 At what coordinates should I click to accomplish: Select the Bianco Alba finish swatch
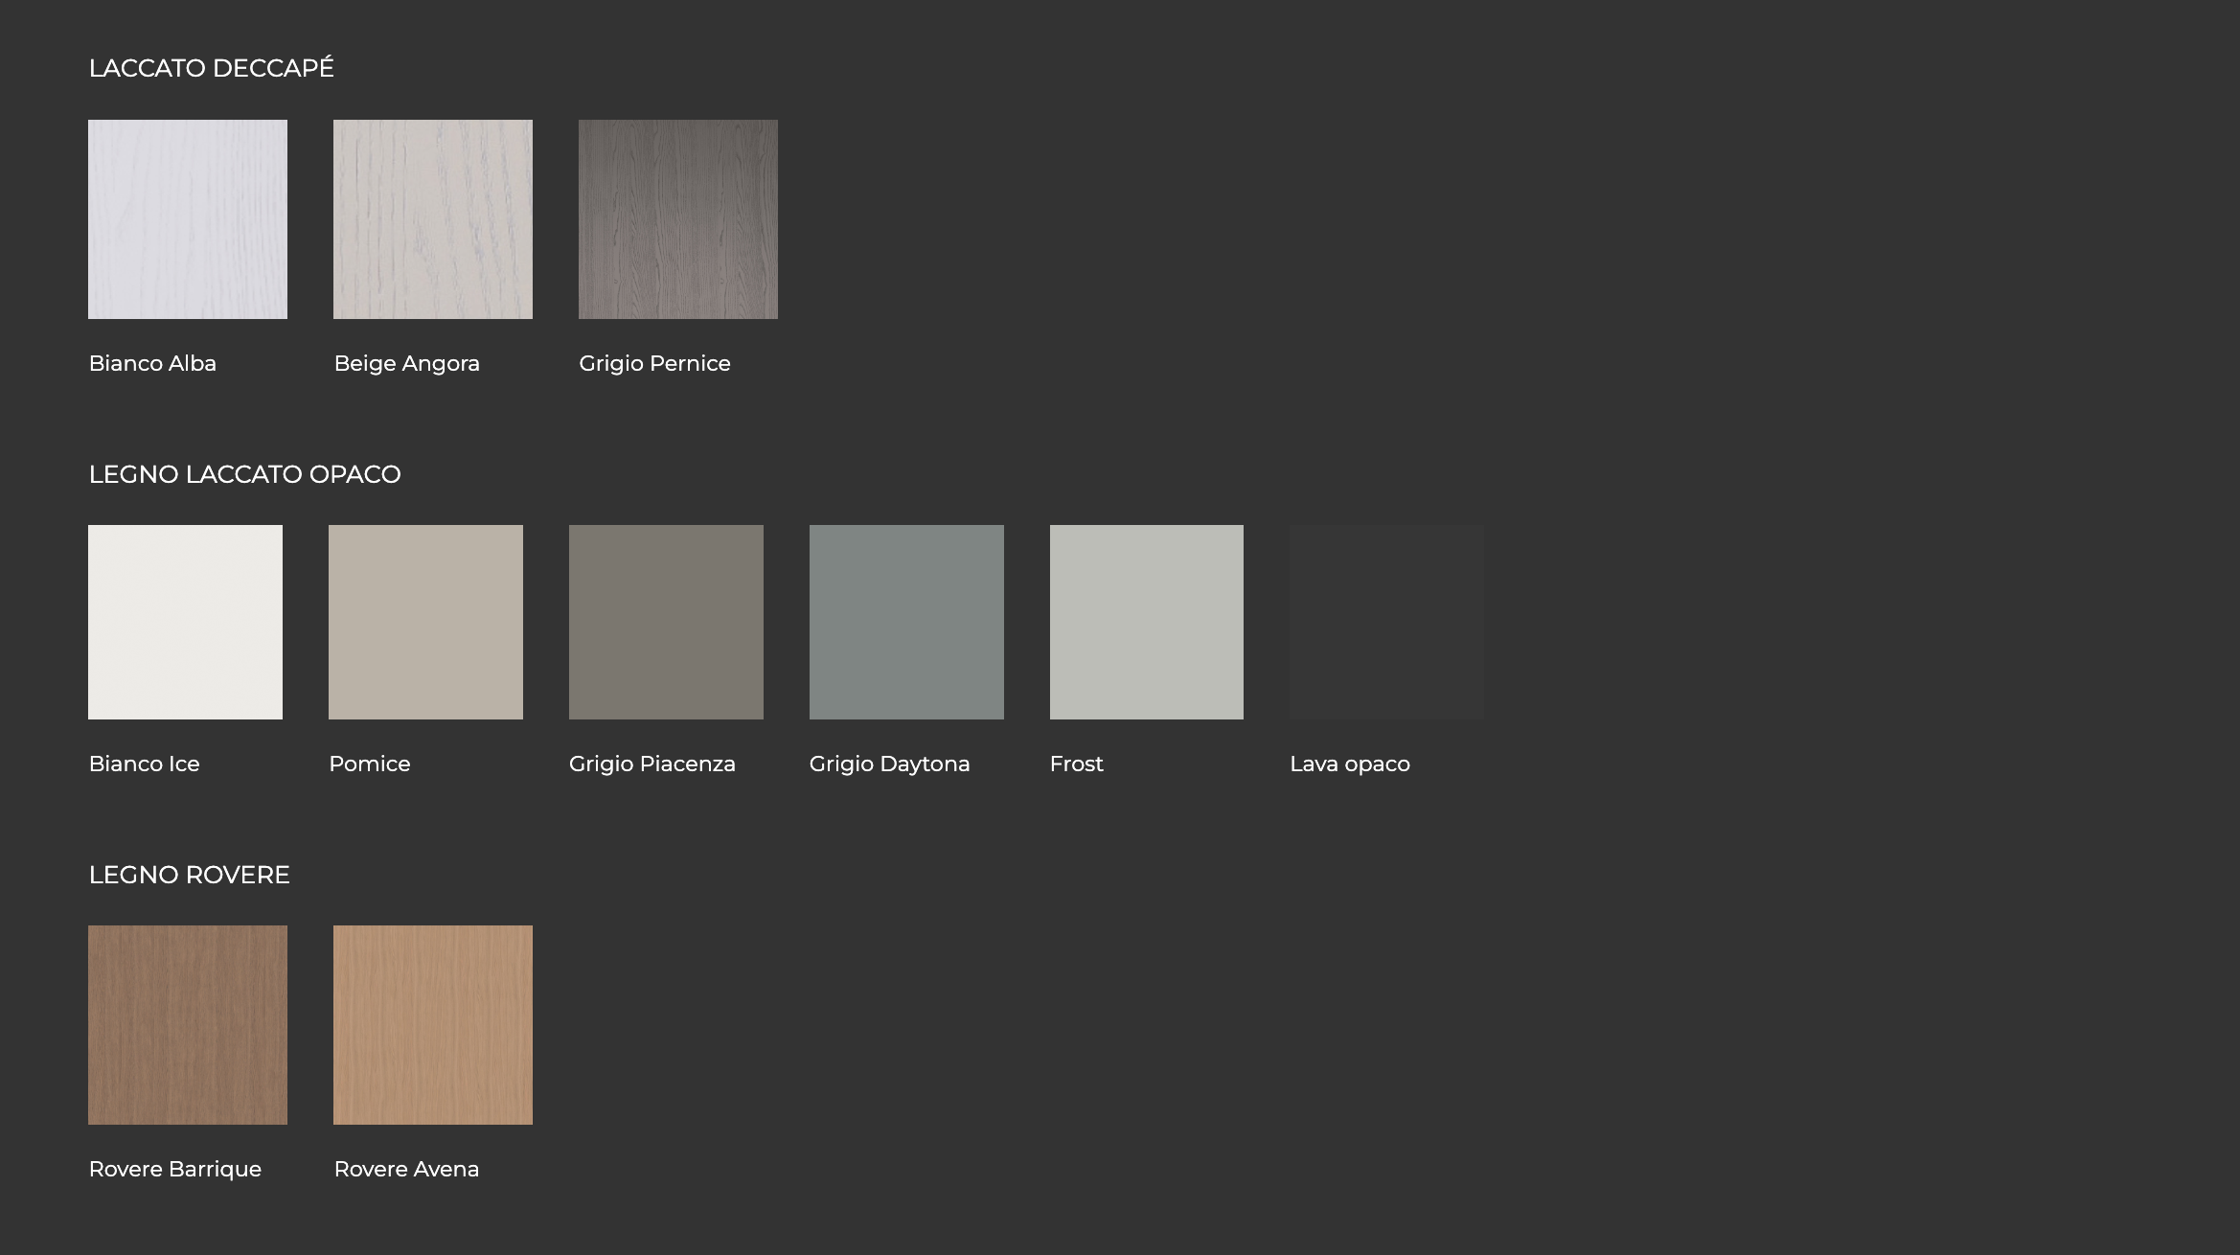pyautogui.click(x=188, y=219)
